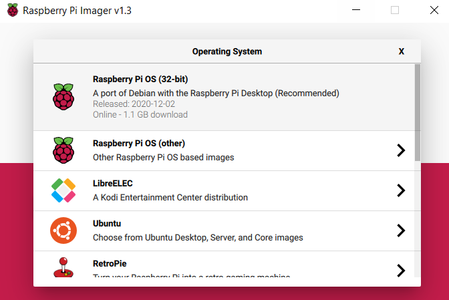449x300 pixels.
Task: Click the RetroPie joystick icon
Action: coord(63,267)
